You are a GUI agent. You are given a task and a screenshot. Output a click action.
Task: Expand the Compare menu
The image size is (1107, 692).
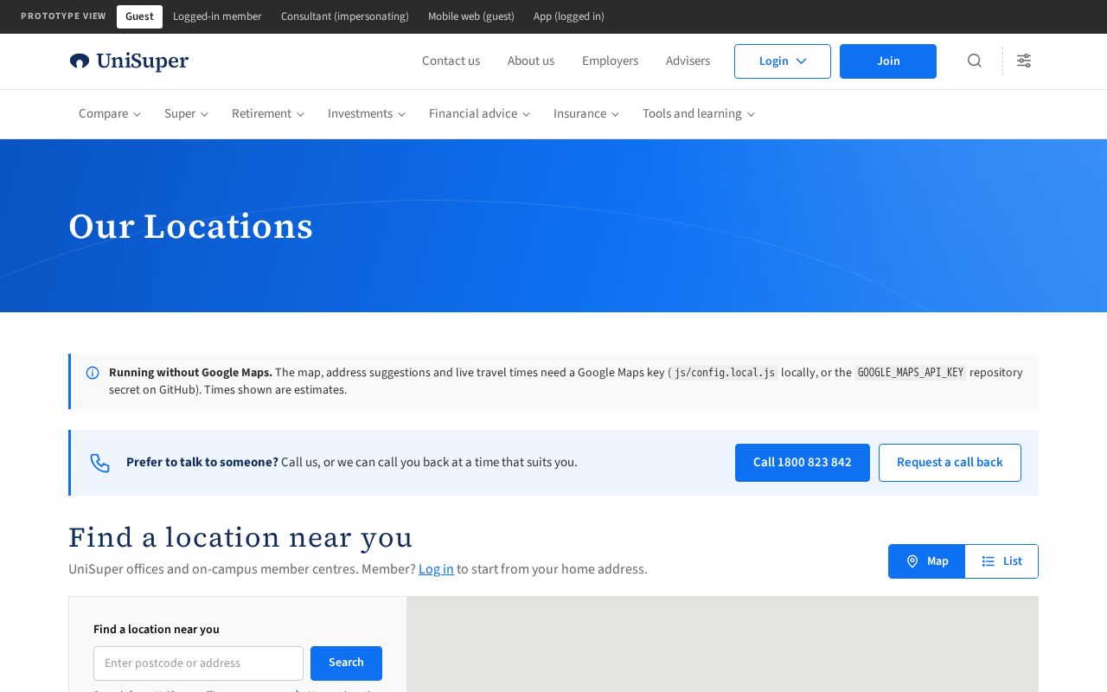(110, 114)
